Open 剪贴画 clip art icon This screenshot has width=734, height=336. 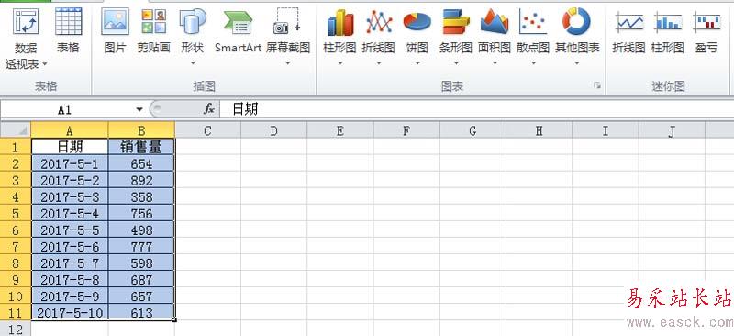[153, 21]
